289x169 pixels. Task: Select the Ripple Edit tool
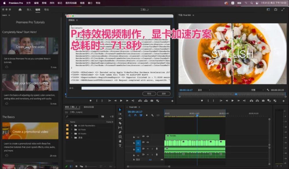click(x=120, y=118)
